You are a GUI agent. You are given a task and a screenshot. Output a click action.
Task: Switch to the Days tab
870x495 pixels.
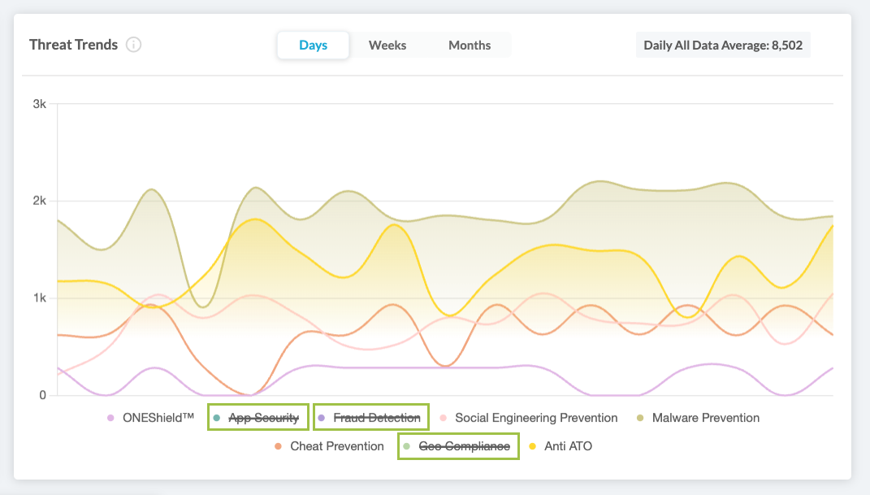click(313, 46)
